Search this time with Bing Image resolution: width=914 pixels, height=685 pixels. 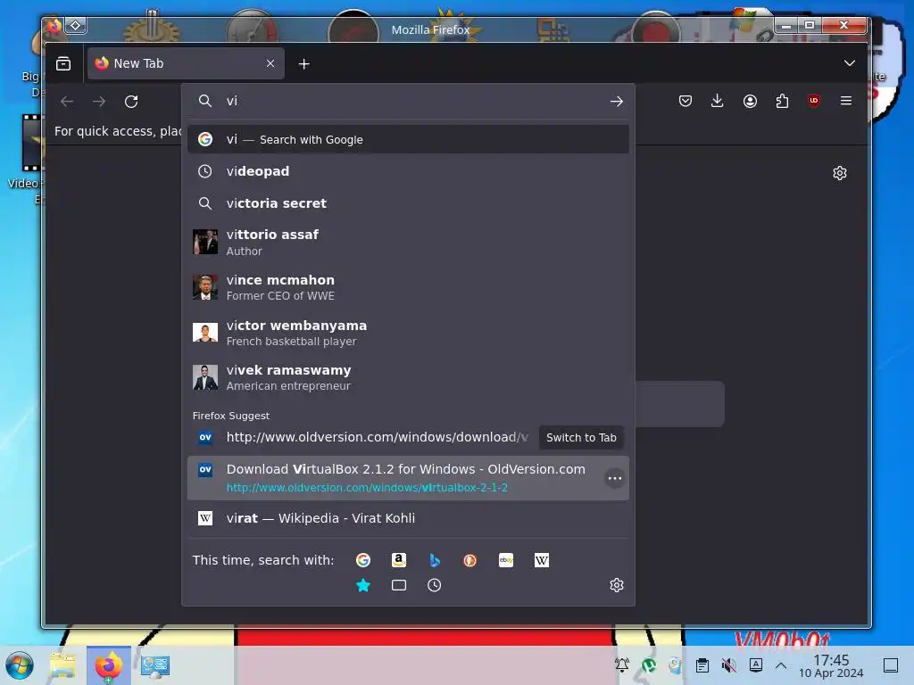pyautogui.click(x=435, y=560)
